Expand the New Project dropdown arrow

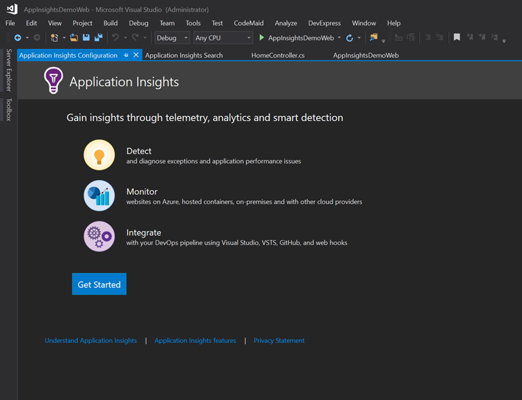click(x=64, y=38)
